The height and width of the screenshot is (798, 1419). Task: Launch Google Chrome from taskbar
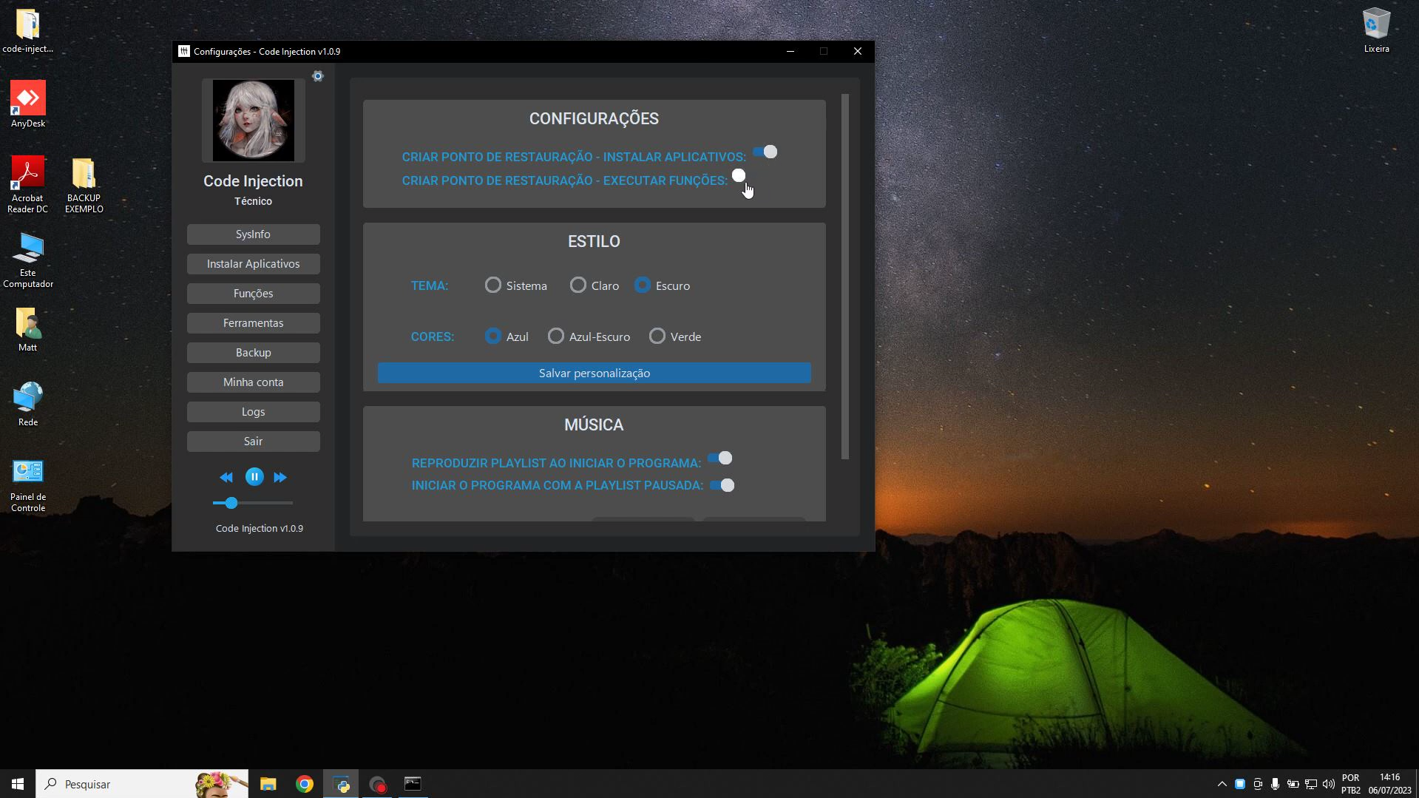click(x=305, y=784)
